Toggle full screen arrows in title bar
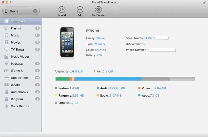 [x=204, y=2]
